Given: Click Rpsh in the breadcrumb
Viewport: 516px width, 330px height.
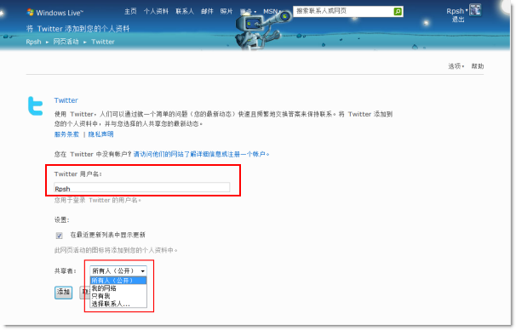Looking at the screenshot, I should click(x=33, y=42).
